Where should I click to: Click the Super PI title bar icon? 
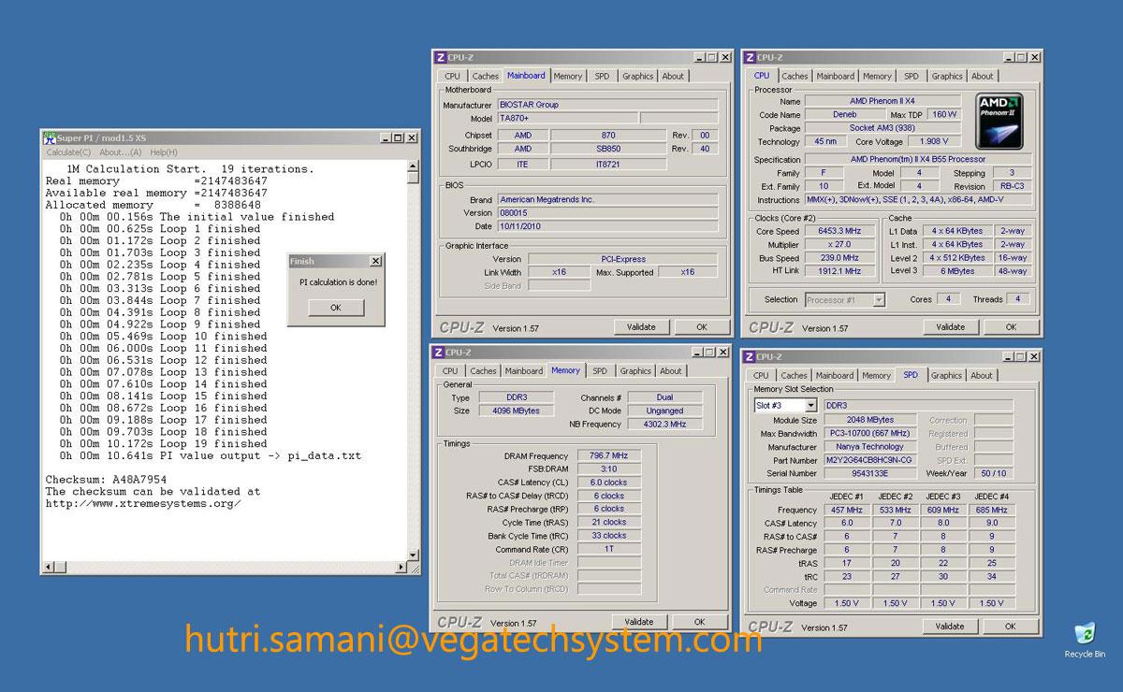[x=49, y=137]
